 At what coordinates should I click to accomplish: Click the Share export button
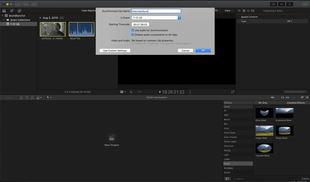tap(305, 4)
